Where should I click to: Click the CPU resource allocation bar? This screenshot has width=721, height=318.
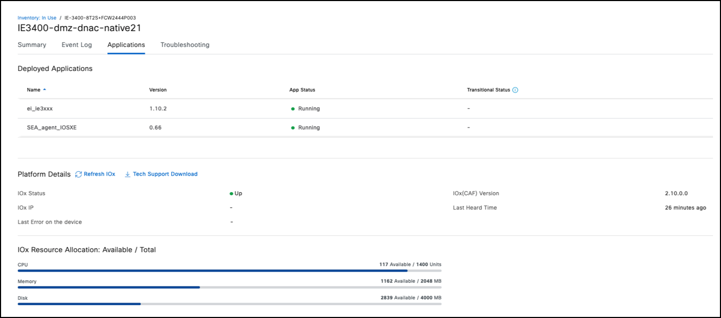(229, 271)
